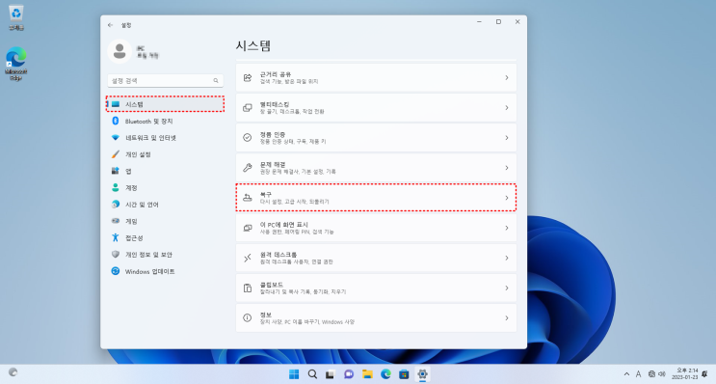Open File Explorer from the taskbar
This screenshot has width=716, height=384.
(367, 374)
